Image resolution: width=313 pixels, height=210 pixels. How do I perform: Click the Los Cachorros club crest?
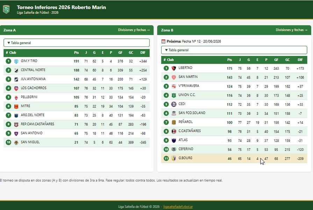coord(16,88)
